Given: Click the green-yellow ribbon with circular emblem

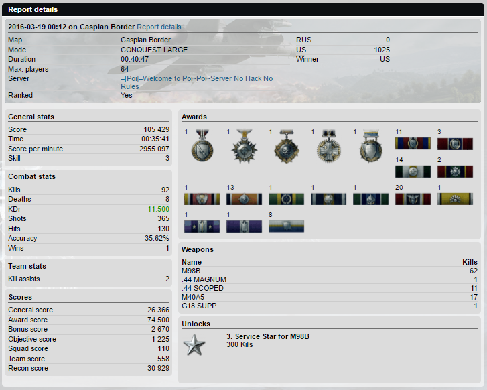Looking at the screenshot, I should [286, 199].
